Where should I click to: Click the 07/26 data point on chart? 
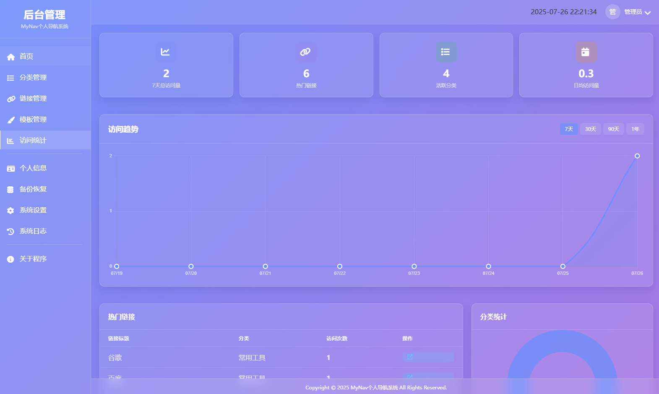click(637, 156)
